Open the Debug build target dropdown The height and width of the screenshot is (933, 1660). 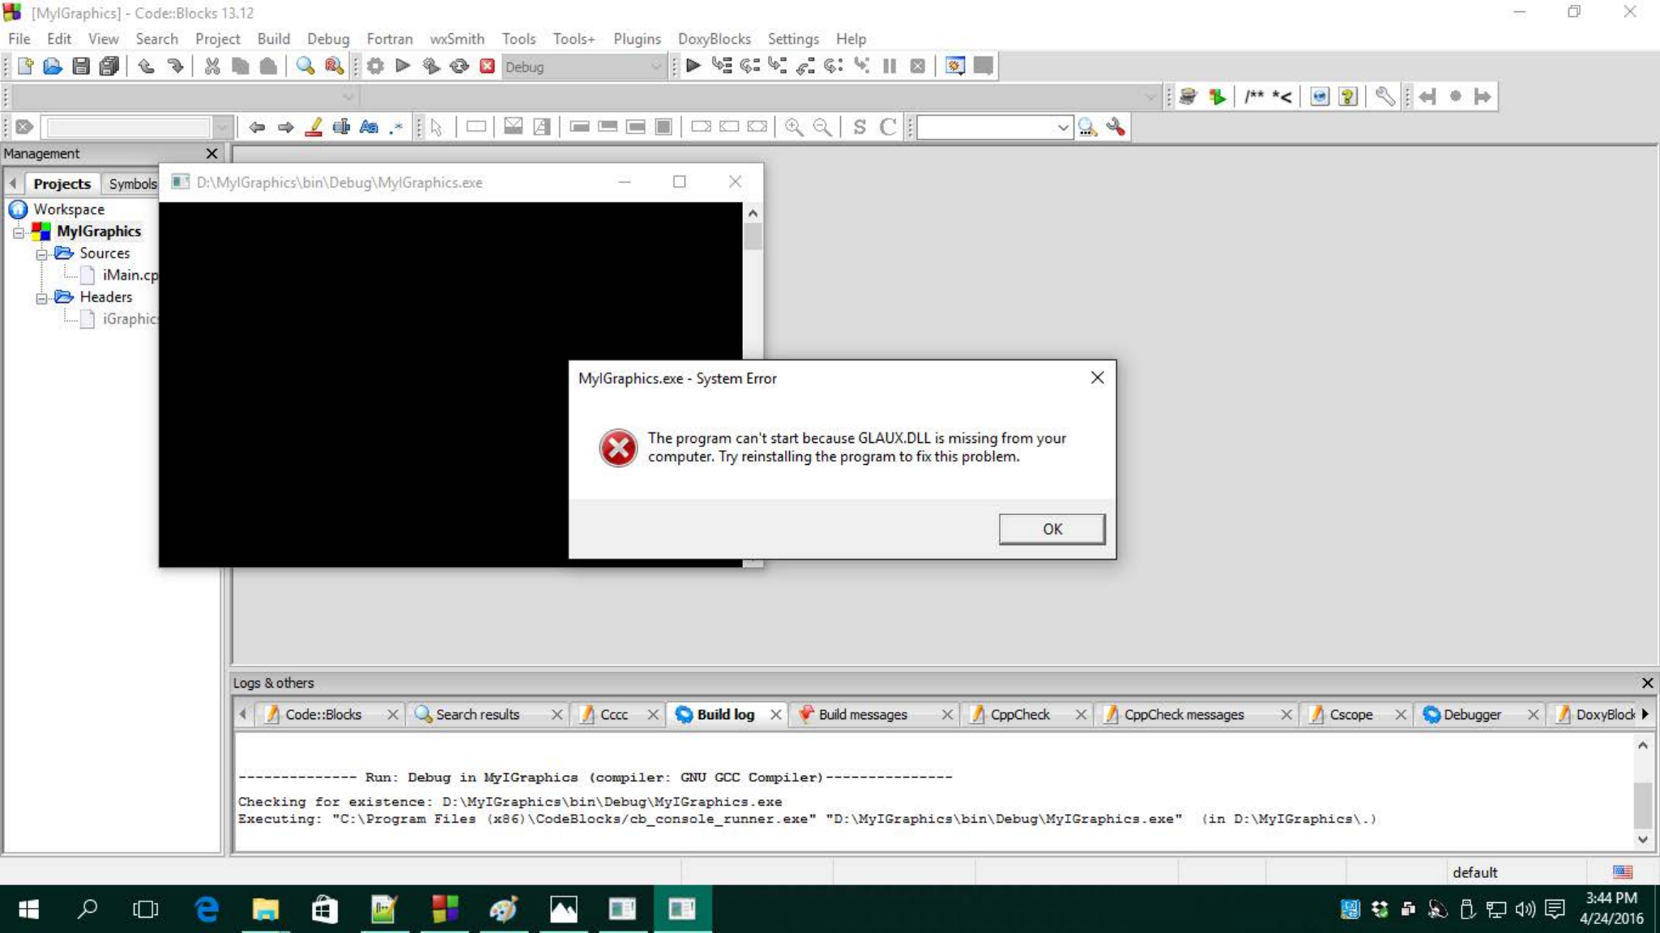[655, 66]
